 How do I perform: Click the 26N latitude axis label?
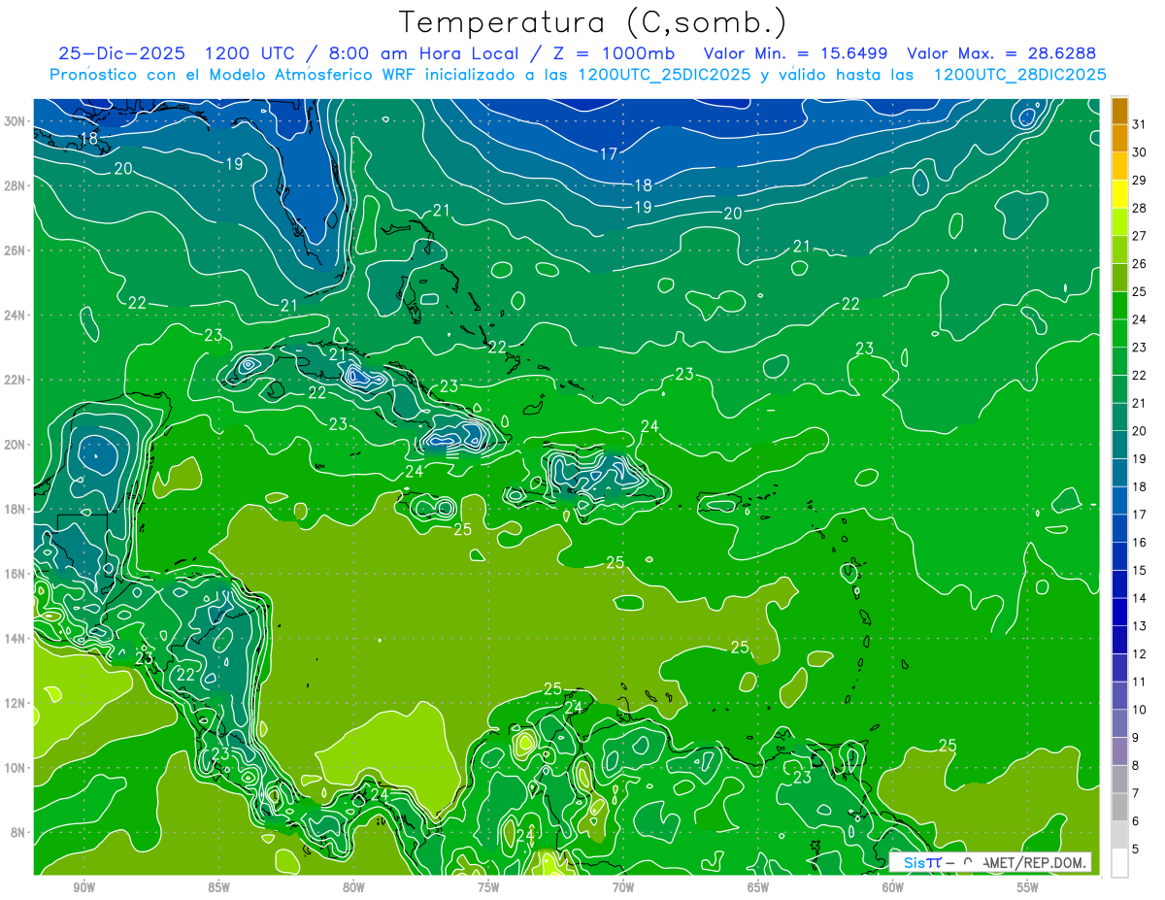[17, 250]
